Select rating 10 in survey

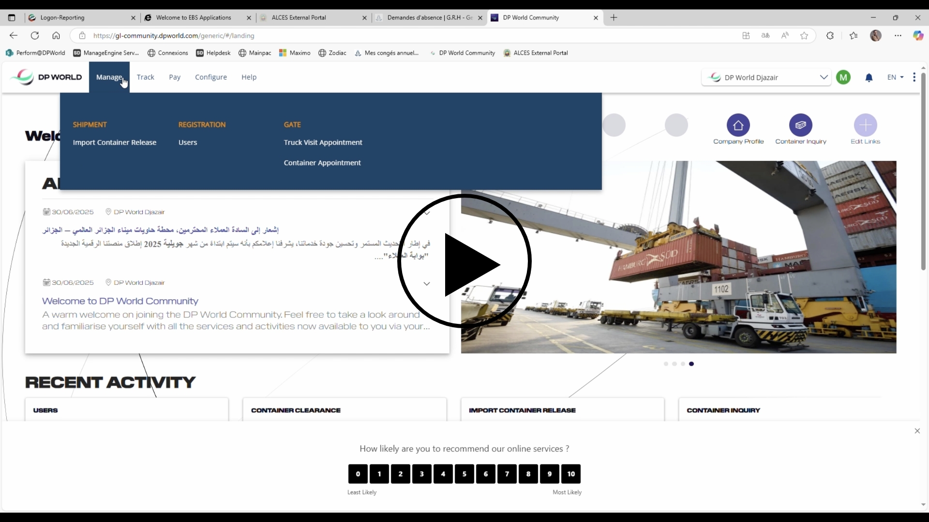571,474
